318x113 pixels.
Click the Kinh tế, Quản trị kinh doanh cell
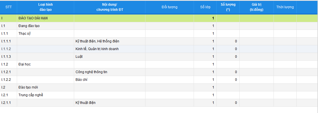[x=110, y=49]
